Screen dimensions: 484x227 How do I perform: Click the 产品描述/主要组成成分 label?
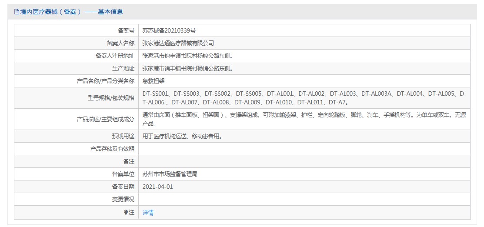(x=106, y=119)
